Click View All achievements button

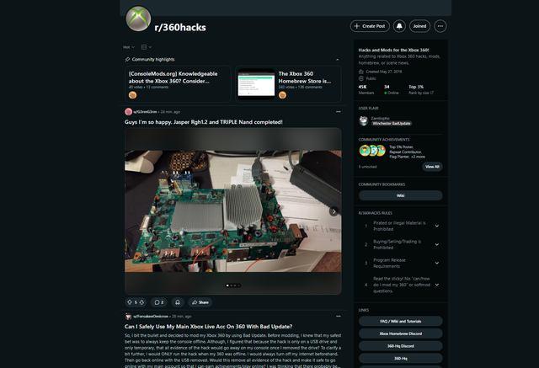pos(432,167)
